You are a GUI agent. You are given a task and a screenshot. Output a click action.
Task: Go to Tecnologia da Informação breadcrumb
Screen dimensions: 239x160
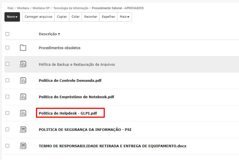(x=71, y=8)
